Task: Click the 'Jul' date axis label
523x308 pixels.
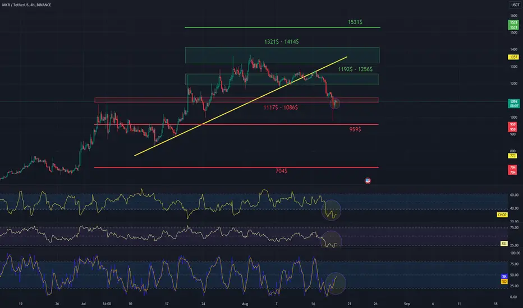Action: 83,304
